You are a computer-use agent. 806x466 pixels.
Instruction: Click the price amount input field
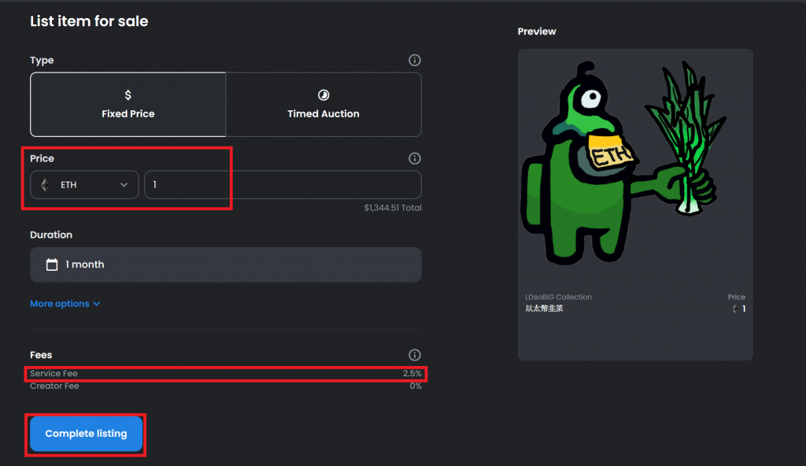pyautogui.click(x=283, y=185)
